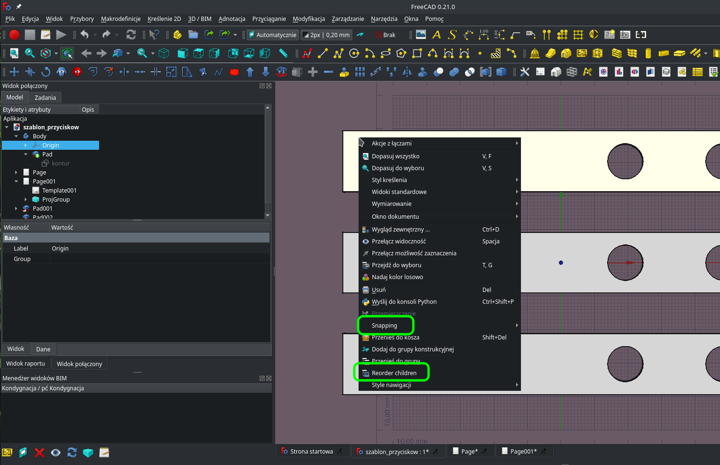This screenshot has height=465, width=720.
Task: Select the isometric view cube icon
Action: pyautogui.click(x=164, y=53)
